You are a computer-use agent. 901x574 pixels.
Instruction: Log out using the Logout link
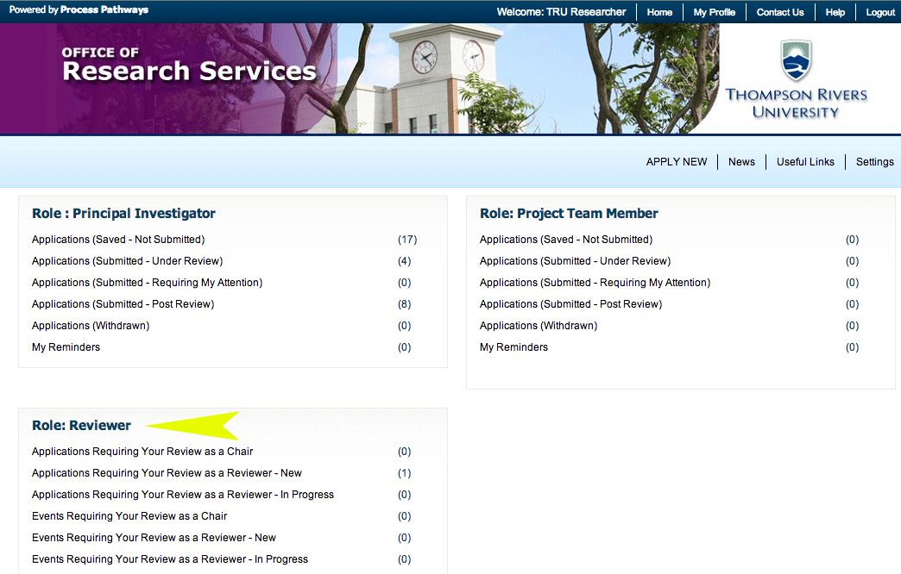point(880,12)
